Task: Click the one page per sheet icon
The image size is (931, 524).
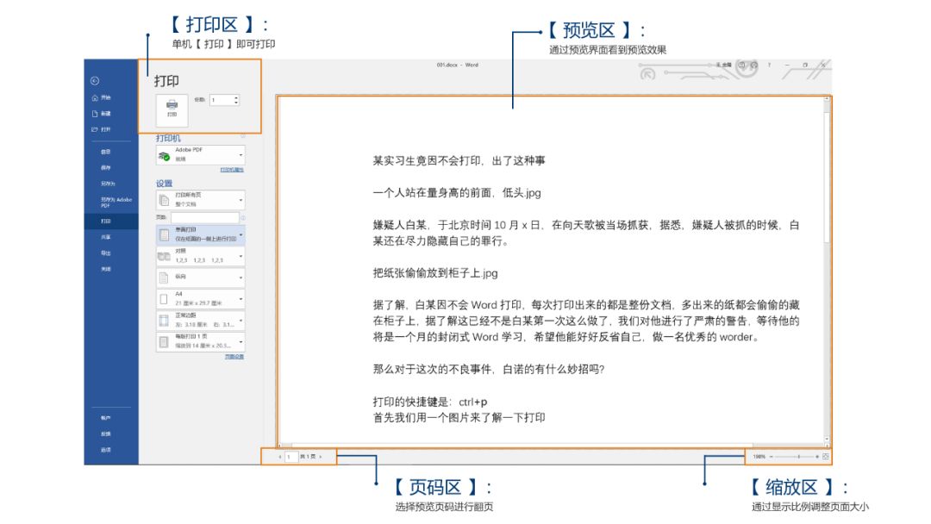Action: pyautogui.click(x=162, y=340)
